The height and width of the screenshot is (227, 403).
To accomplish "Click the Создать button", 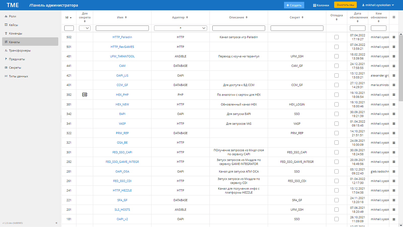I will pos(294,5).
